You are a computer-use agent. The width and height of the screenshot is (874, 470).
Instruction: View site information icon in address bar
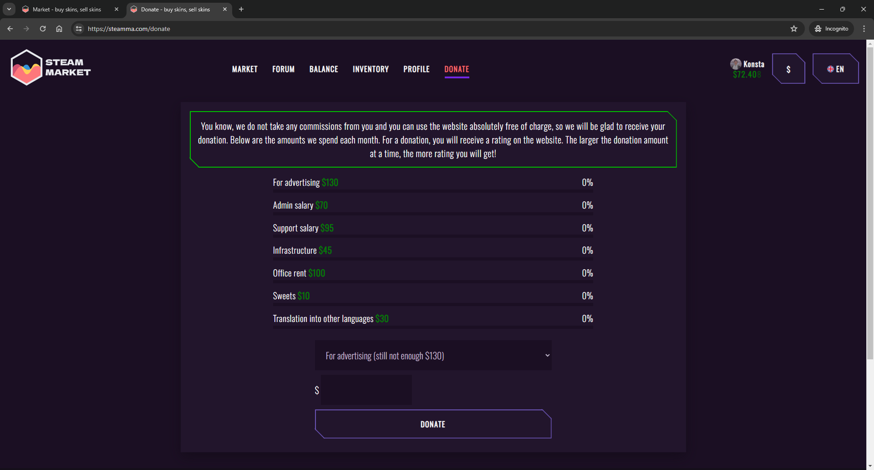coord(79,29)
